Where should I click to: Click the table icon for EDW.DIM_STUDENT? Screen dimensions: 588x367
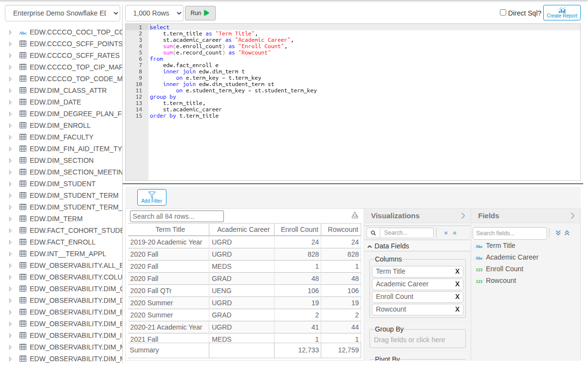click(23, 184)
